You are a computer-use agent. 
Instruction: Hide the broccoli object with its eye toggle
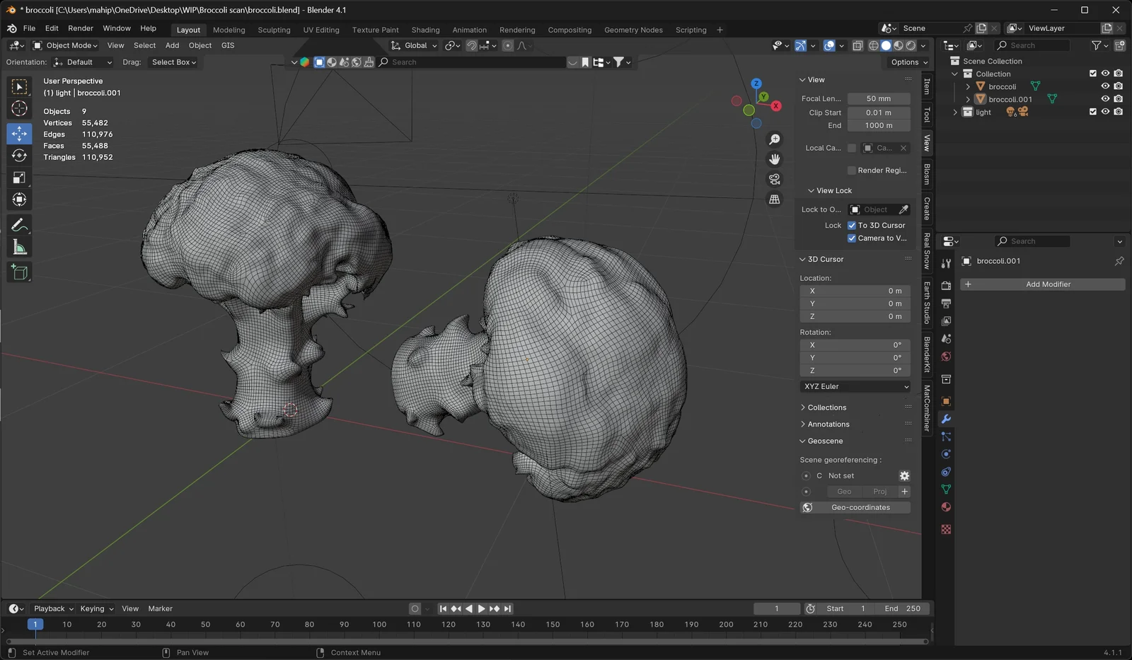1105,86
